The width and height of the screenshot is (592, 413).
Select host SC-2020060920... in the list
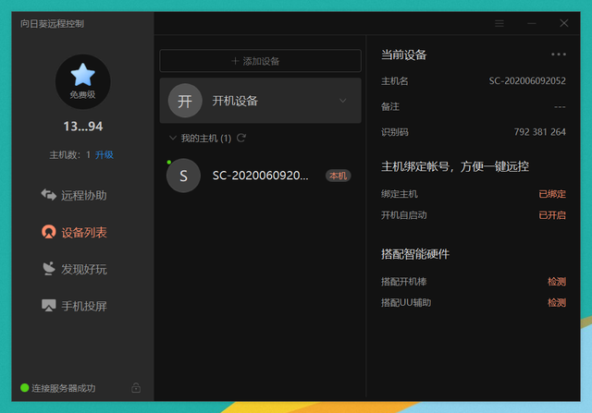click(261, 176)
